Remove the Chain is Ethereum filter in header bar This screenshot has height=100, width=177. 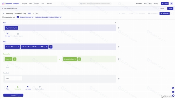(33, 17)
